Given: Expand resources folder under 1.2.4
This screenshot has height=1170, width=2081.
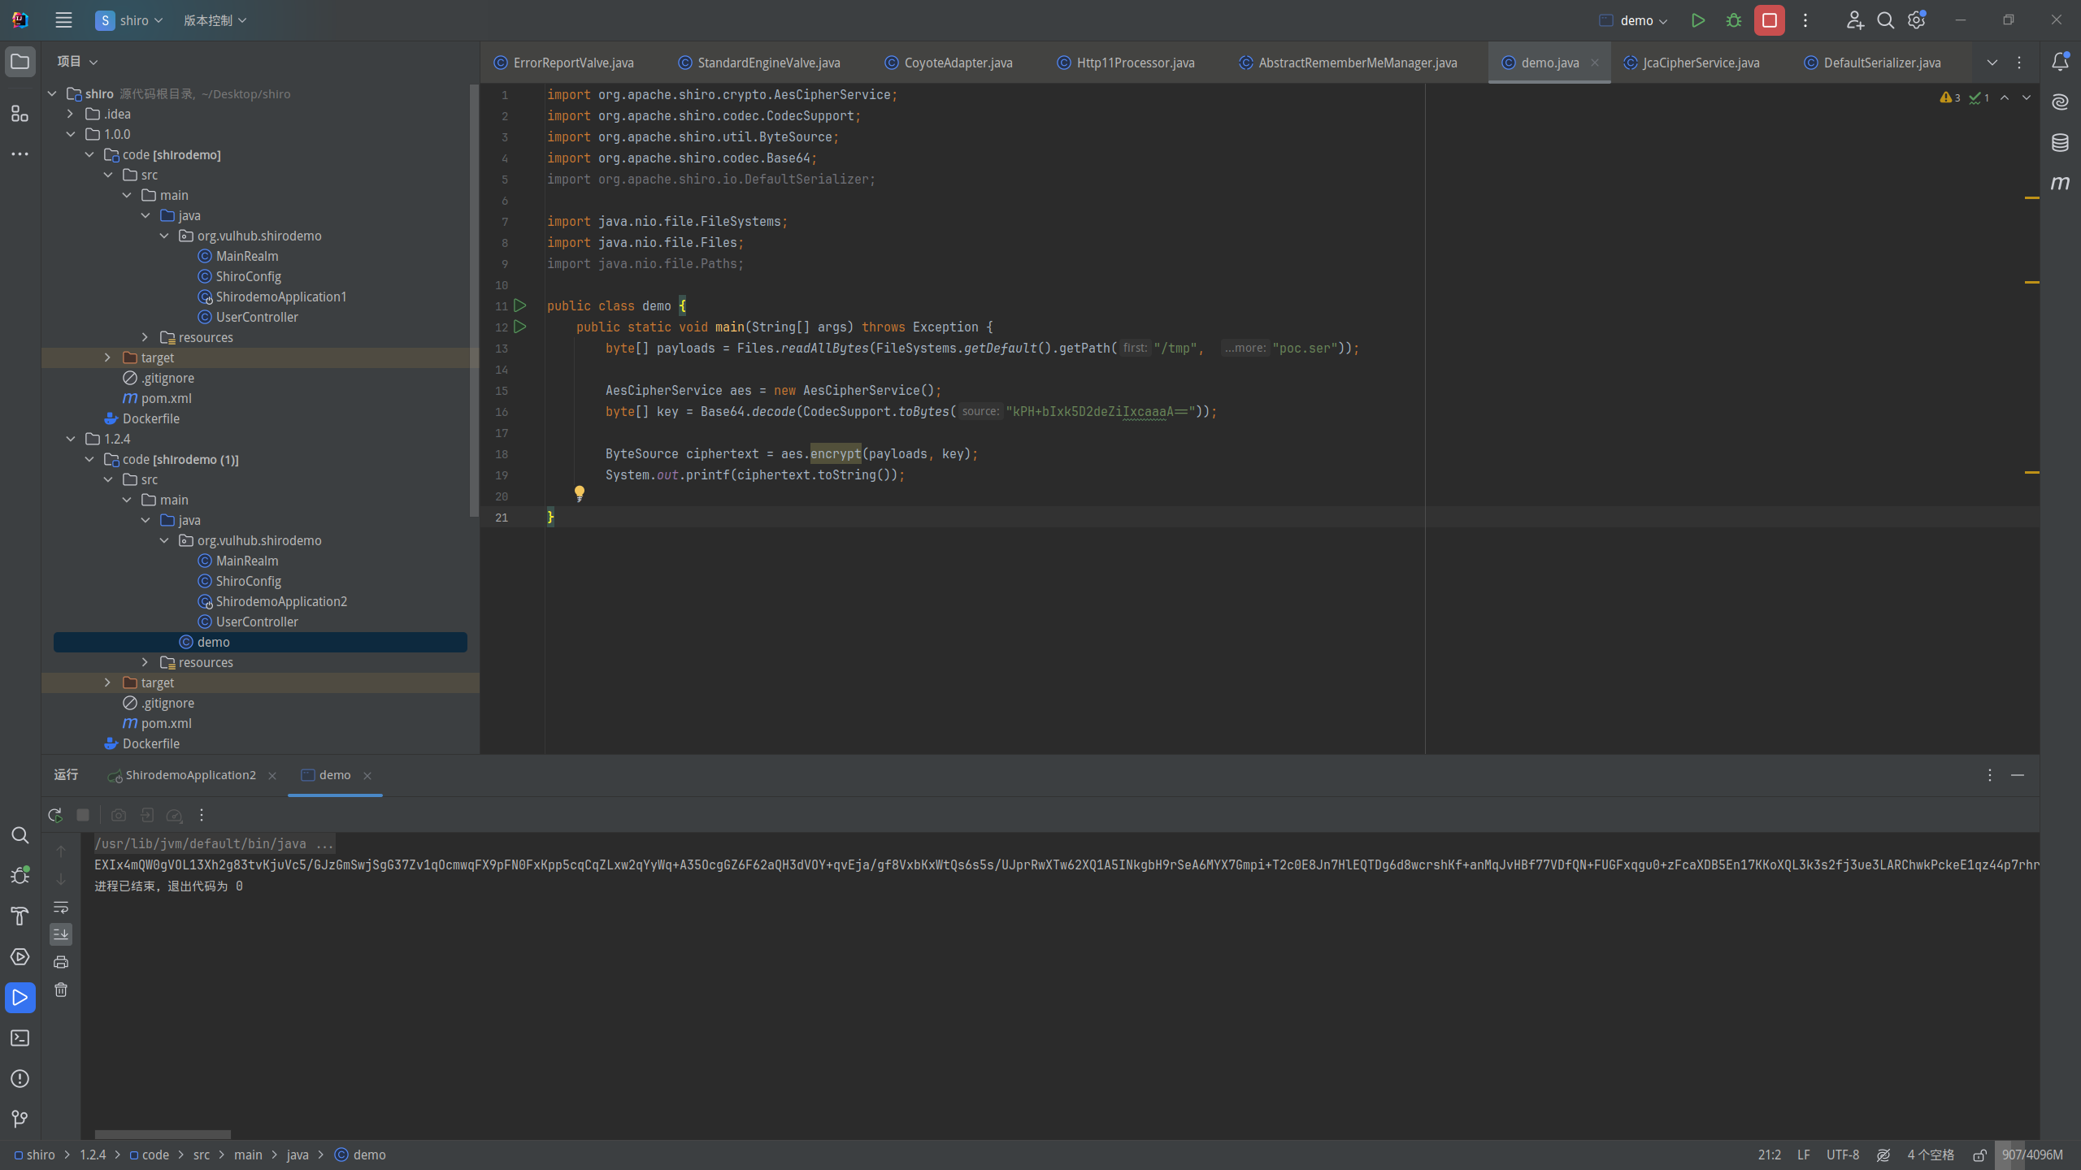Looking at the screenshot, I should [146, 662].
